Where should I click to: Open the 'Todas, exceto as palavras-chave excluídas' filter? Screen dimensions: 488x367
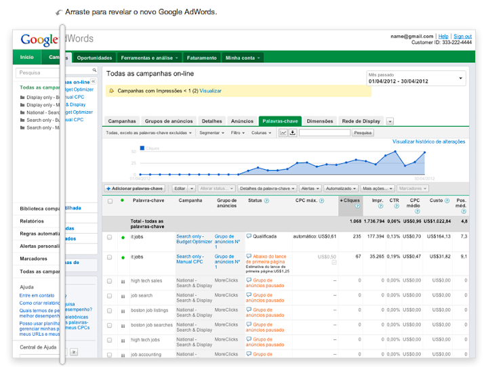pos(148,133)
